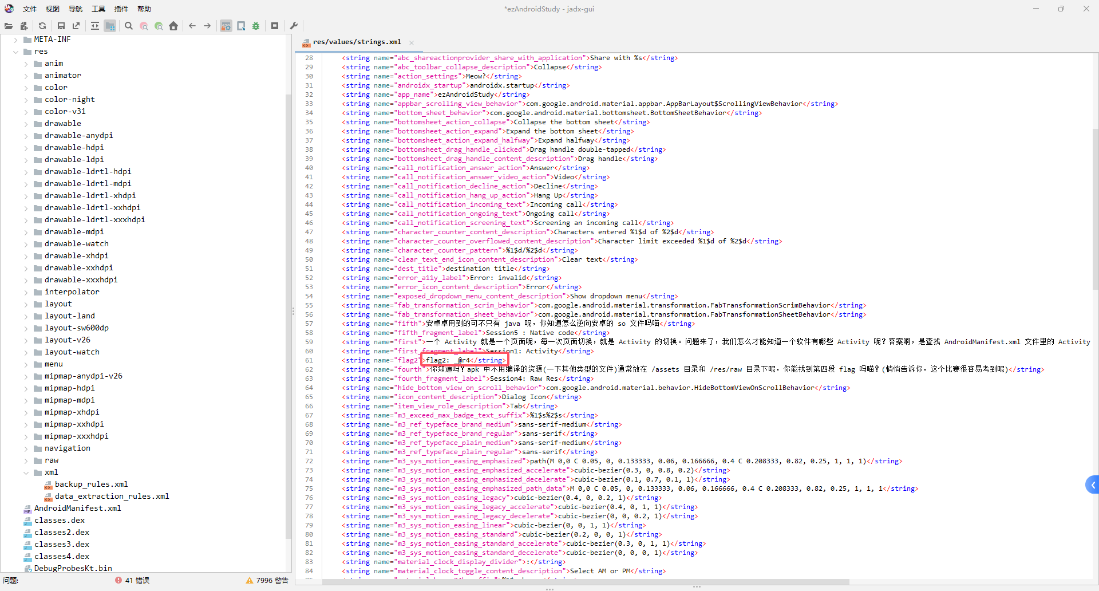The width and height of the screenshot is (1099, 591).
Task: Open preferences wrench icon
Action: [294, 26]
